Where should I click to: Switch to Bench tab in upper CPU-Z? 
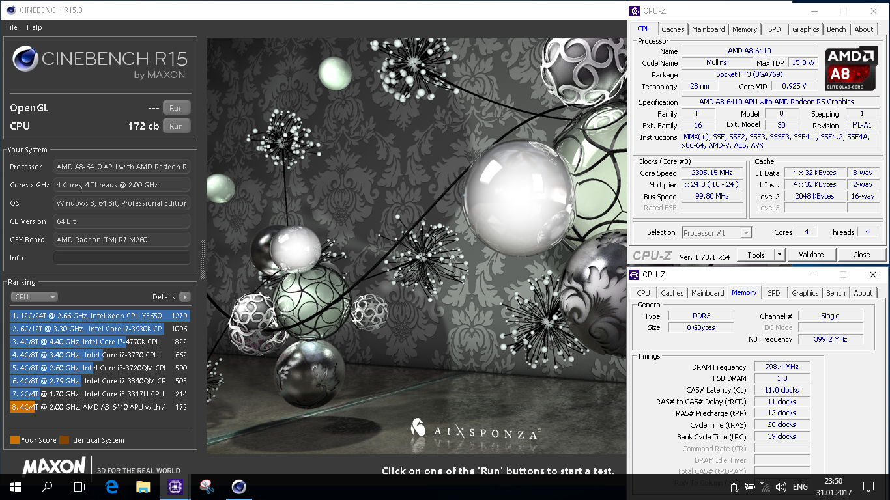pos(837,29)
